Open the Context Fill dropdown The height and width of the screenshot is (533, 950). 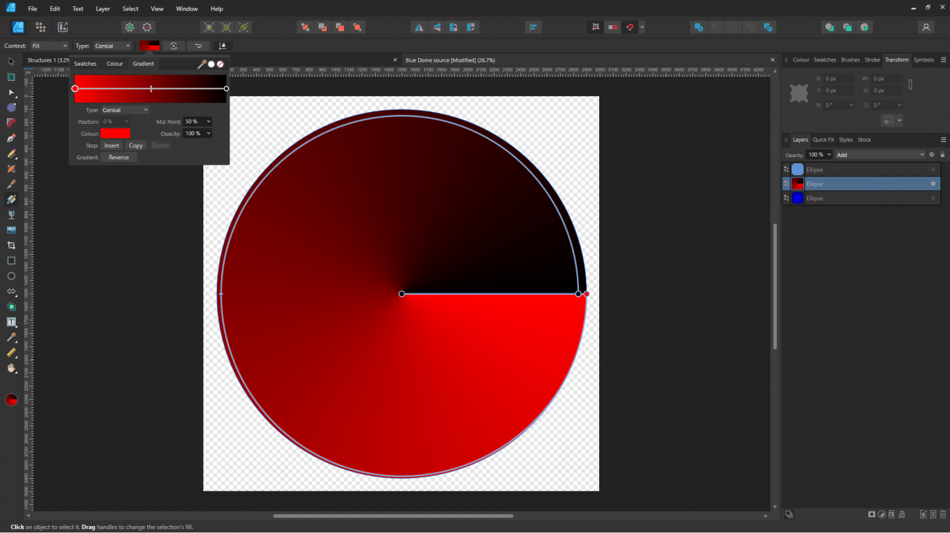(x=49, y=46)
